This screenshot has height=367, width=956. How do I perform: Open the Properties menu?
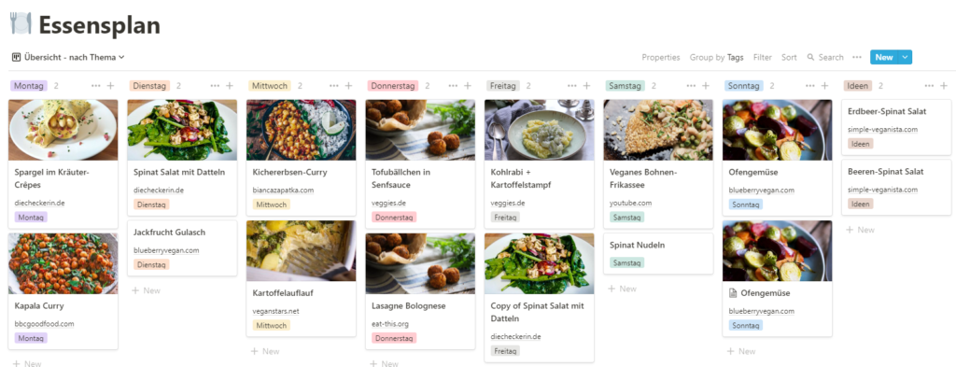tap(661, 57)
